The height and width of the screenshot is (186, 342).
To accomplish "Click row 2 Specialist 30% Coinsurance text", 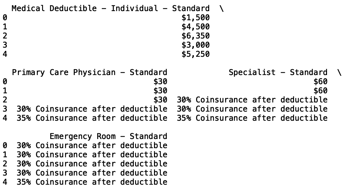I will pos(252,100).
